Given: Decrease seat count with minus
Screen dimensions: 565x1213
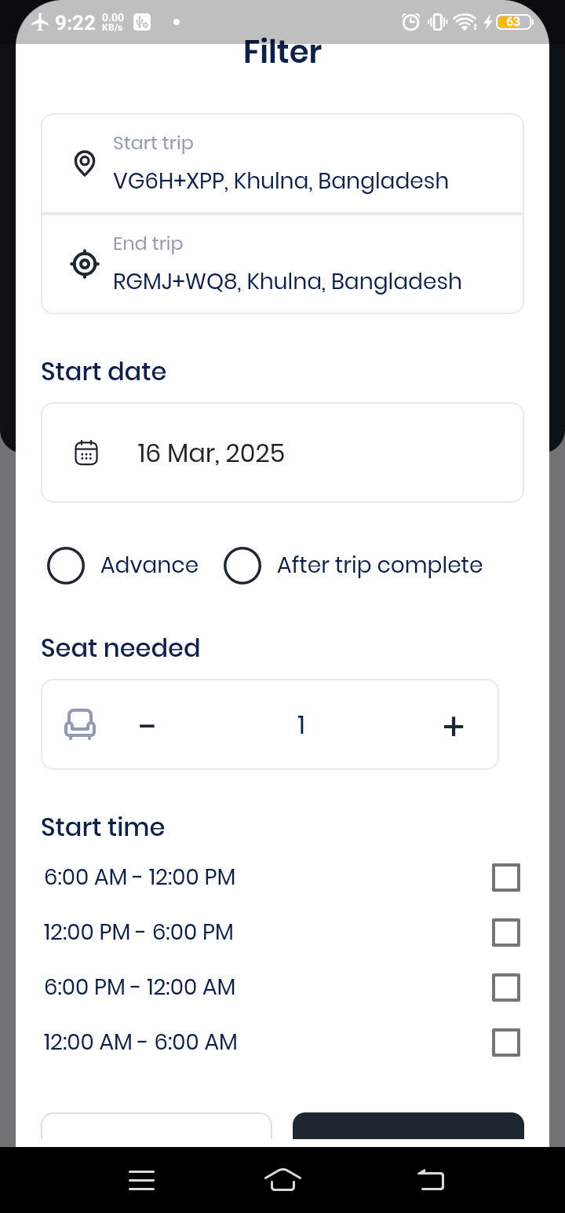Looking at the screenshot, I should click(147, 725).
